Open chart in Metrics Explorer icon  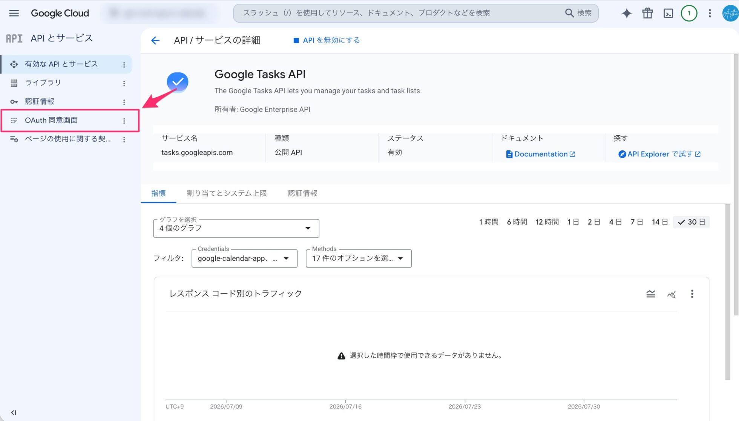coord(671,294)
